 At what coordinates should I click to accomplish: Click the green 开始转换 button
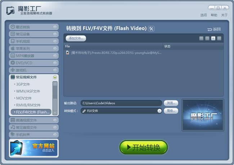(x=144, y=147)
